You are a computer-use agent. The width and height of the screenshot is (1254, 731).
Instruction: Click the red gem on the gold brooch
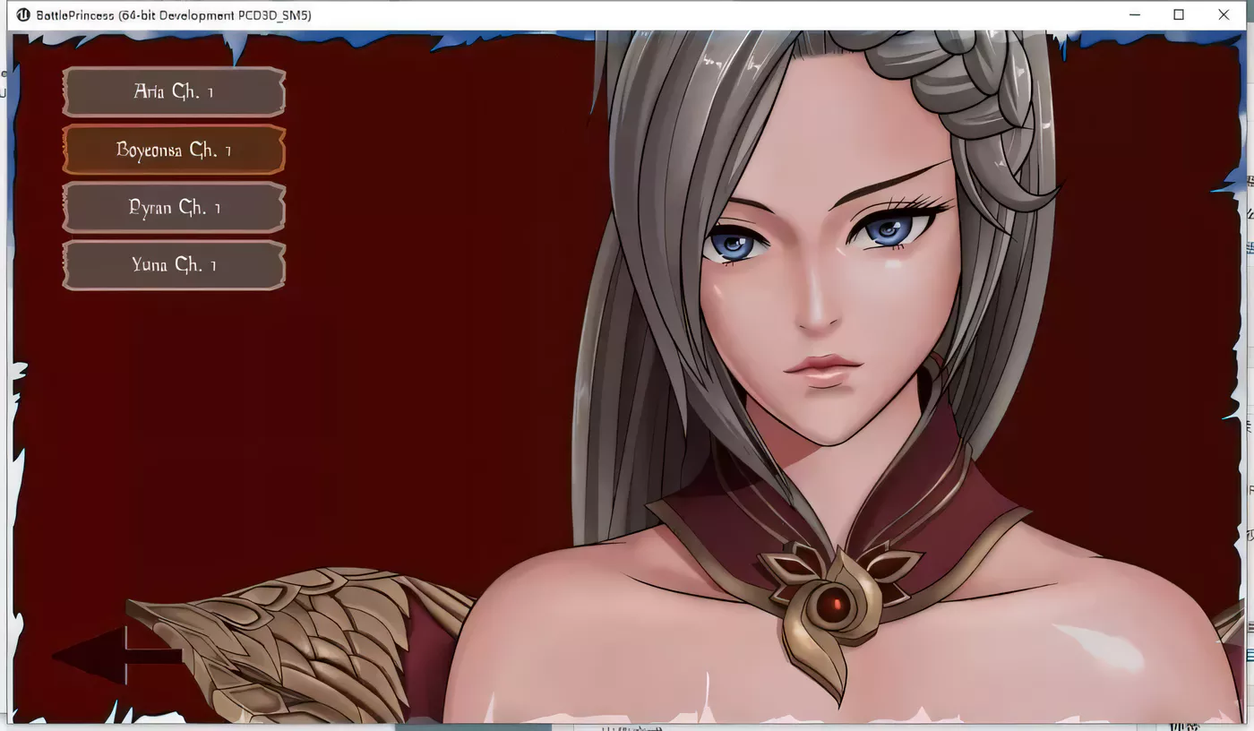[x=836, y=606]
